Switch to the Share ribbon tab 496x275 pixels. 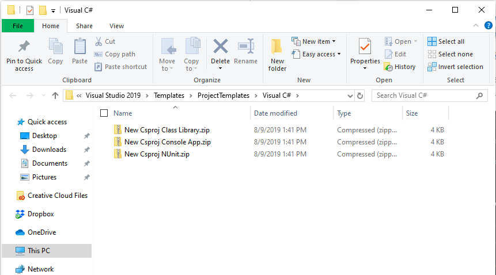pyautogui.click(x=84, y=26)
